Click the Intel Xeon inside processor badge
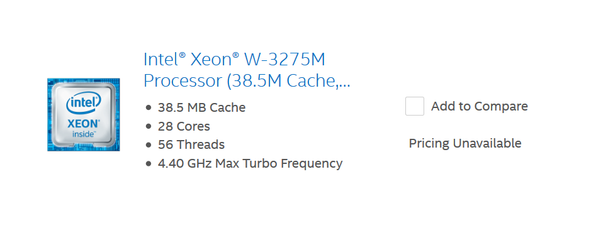Viewport: 591px width, 233px height. coord(83,115)
